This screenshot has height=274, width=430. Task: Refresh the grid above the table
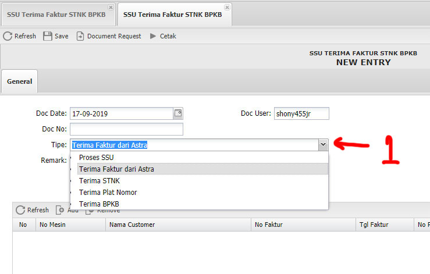point(20,210)
